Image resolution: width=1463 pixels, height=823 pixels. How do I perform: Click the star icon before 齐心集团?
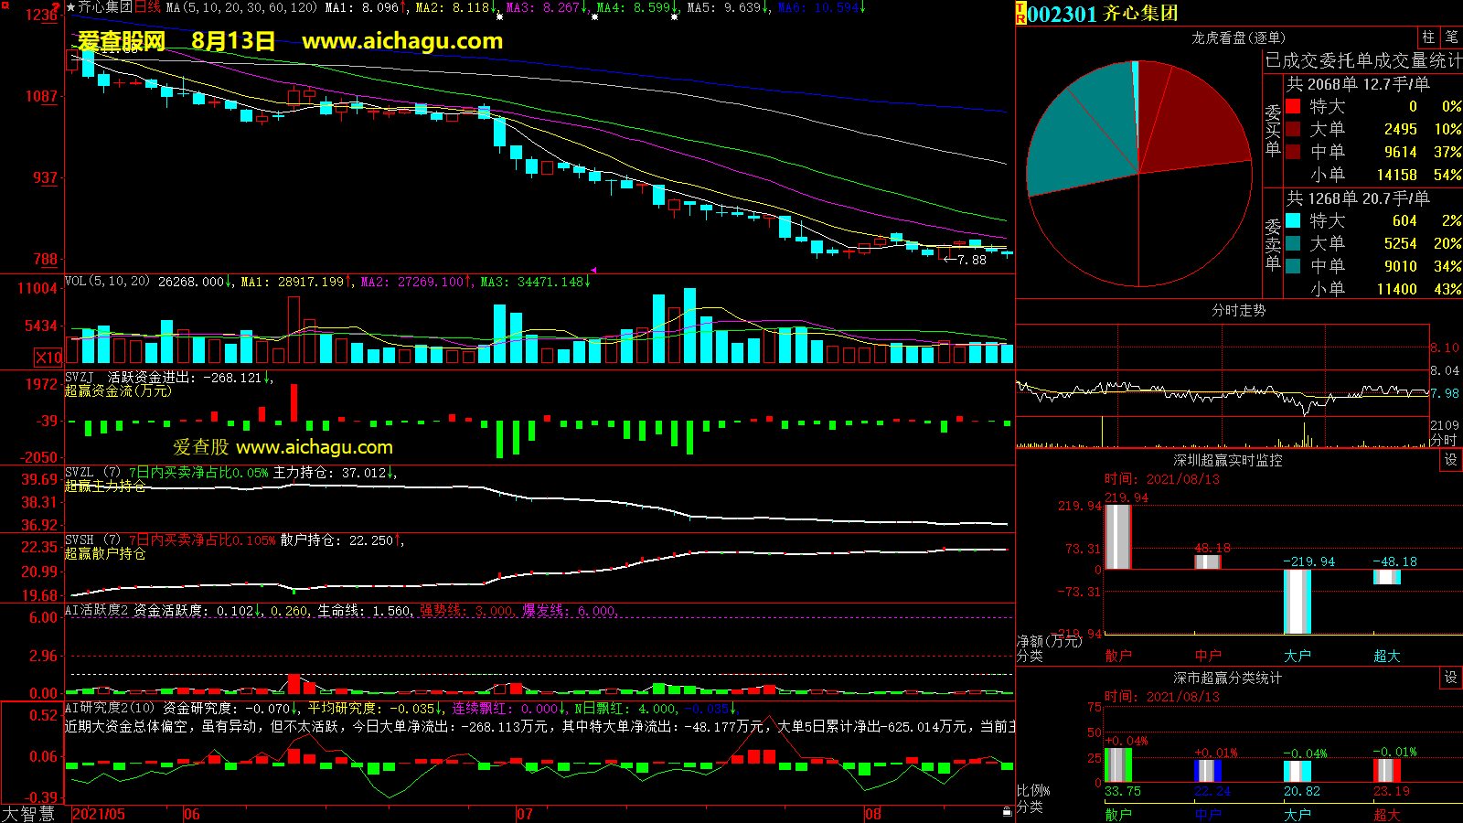point(70,7)
